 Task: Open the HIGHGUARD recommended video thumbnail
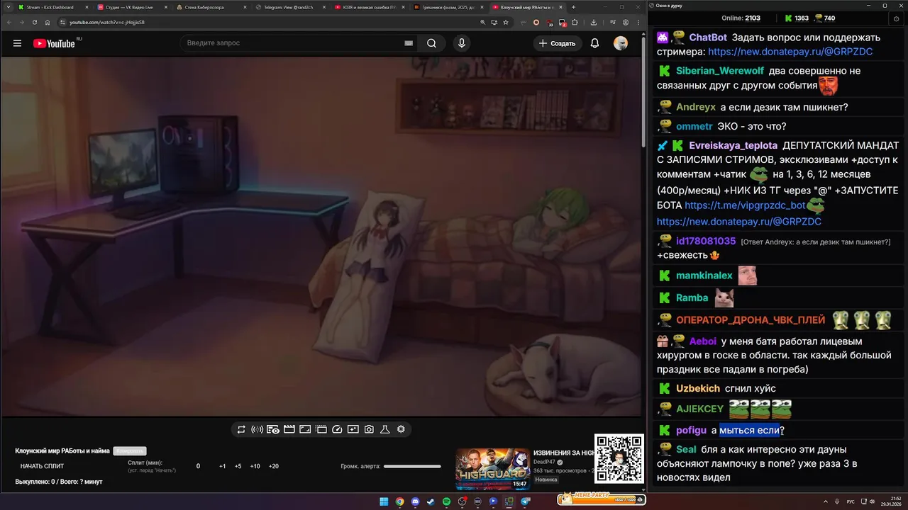point(492,469)
